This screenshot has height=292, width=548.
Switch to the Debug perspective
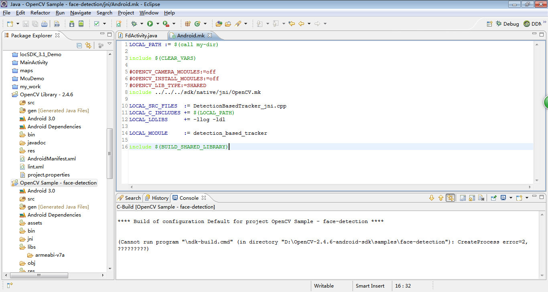point(507,24)
